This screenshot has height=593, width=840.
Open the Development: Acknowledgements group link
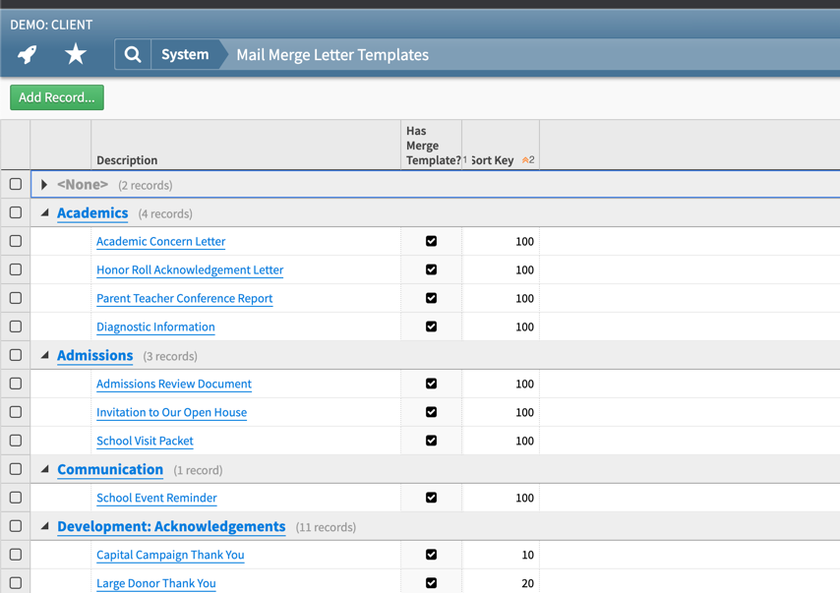coord(171,526)
